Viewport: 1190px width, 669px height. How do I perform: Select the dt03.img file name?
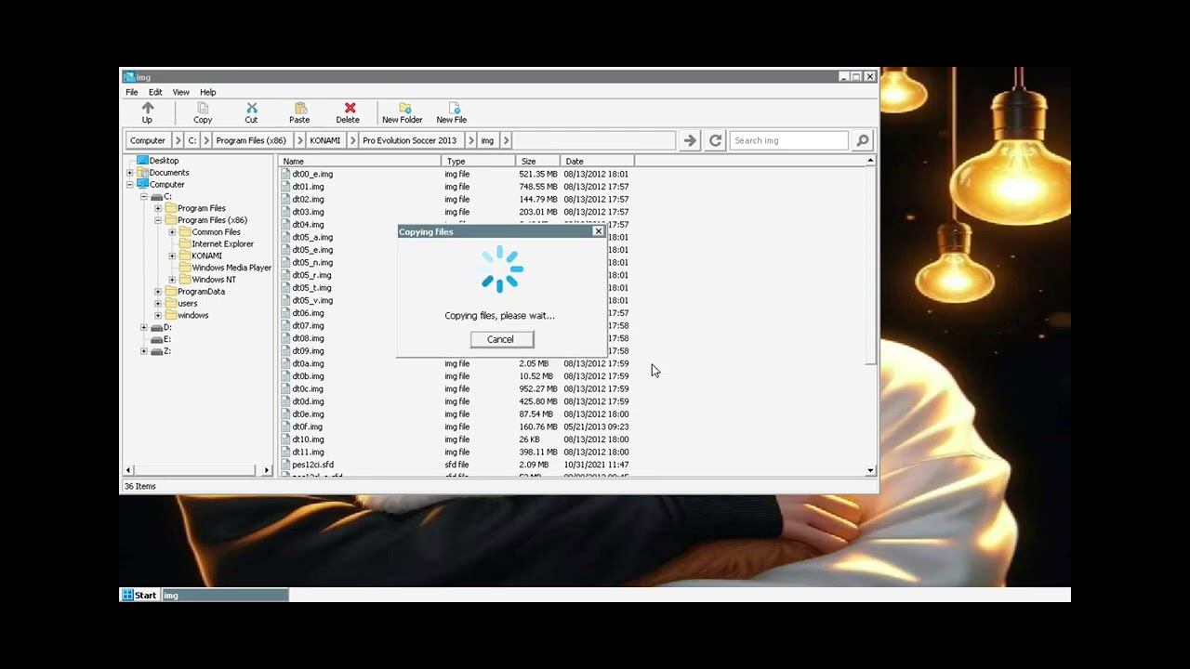tap(308, 212)
